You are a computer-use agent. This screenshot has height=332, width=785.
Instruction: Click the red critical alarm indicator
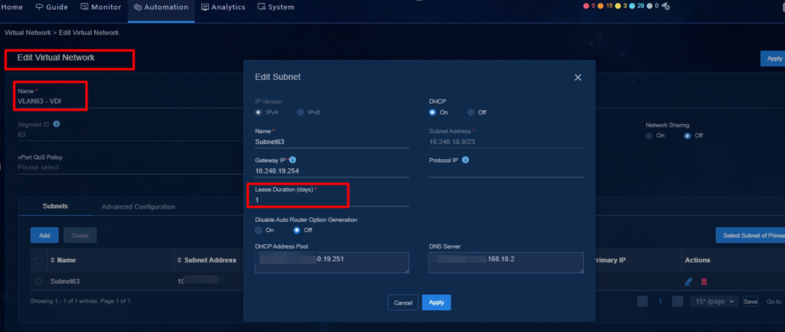586,6
